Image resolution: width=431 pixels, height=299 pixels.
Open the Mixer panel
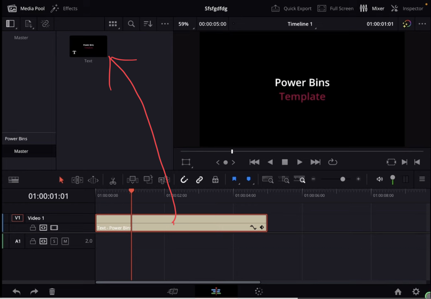(x=372, y=8)
